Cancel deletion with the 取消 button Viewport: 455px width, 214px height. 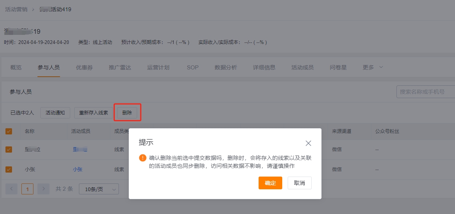(x=299, y=183)
